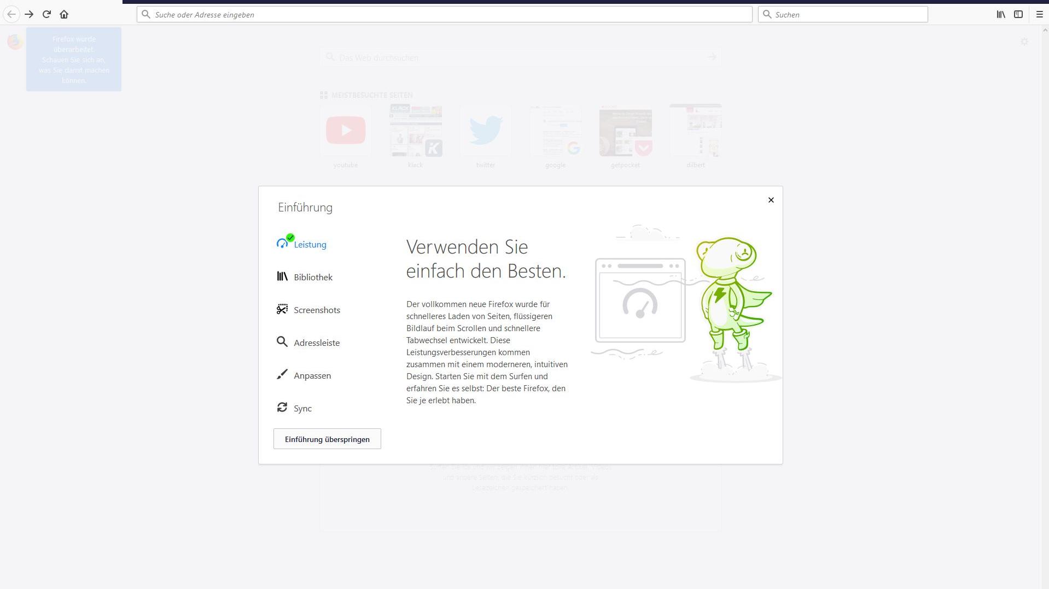Screen dimensions: 1049x589
Task: Open the new tab settings gear
Action: (1024, 42)
